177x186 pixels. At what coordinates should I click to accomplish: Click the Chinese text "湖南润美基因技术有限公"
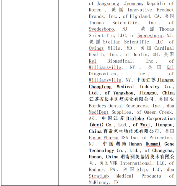pos(147,157)
